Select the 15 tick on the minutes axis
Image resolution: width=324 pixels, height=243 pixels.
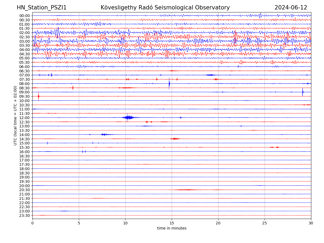click(x=172, y=223)
